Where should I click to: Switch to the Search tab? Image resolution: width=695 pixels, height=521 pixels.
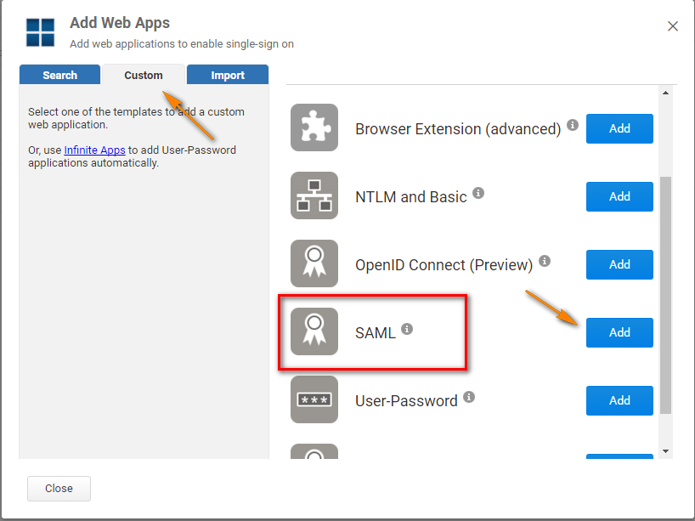(59, 75)
